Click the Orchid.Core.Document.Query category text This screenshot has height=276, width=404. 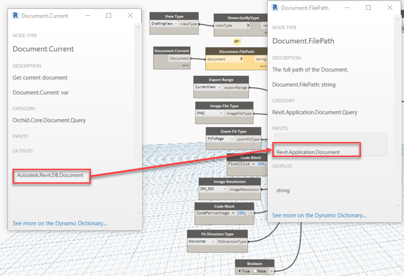click(x=49, y=120)
